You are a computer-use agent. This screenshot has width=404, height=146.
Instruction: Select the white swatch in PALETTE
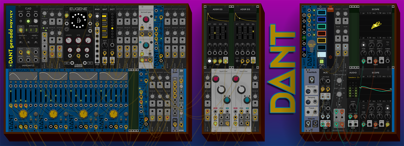coord(322,54)
